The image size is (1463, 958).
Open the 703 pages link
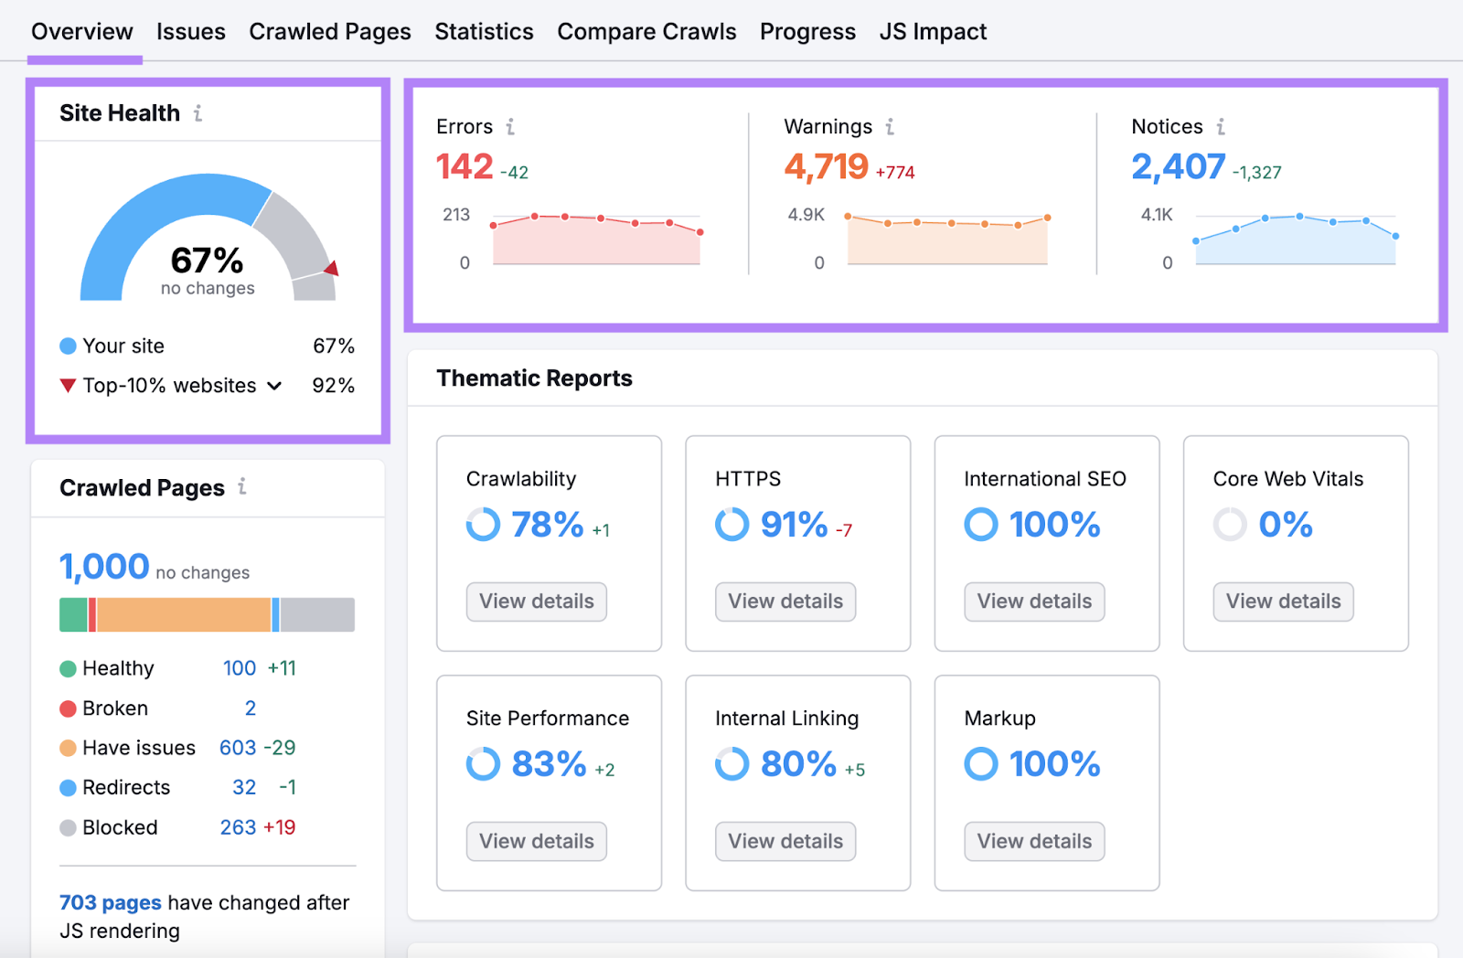[111, 903]
